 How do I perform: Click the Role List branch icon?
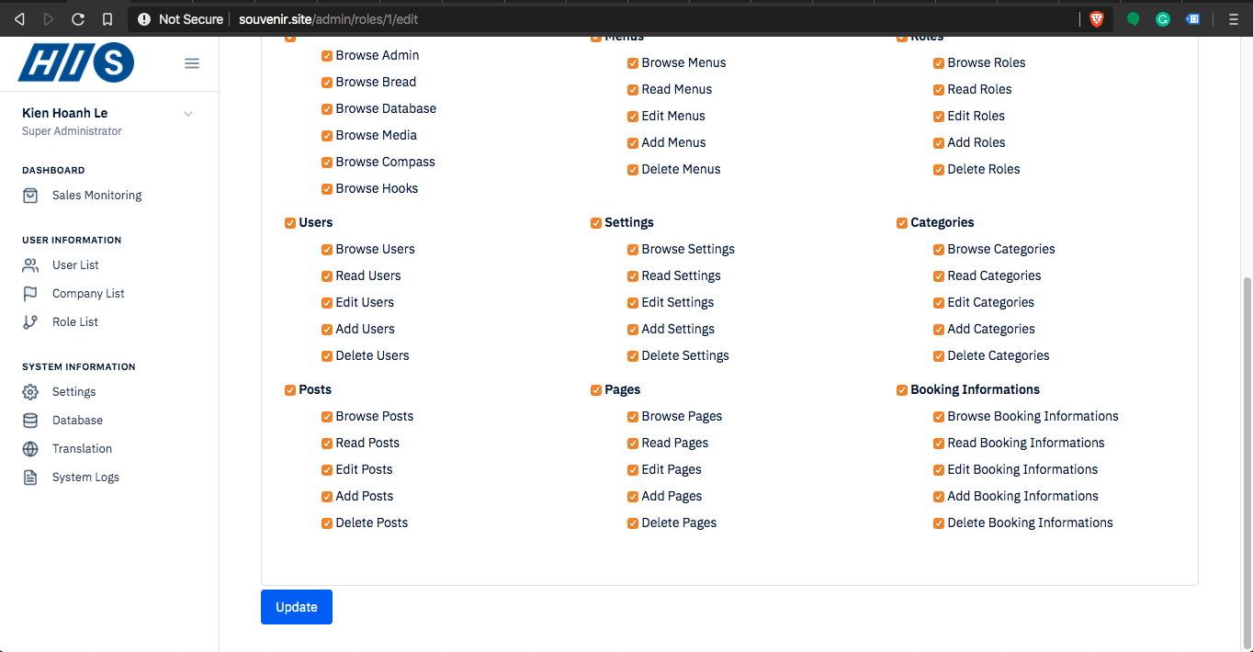click(30, 322)
